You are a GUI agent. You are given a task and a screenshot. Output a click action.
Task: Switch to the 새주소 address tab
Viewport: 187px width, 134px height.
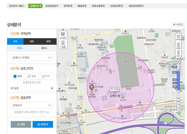44,48
